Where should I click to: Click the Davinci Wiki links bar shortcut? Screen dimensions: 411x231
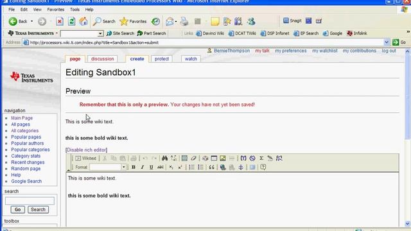[210, 33]
